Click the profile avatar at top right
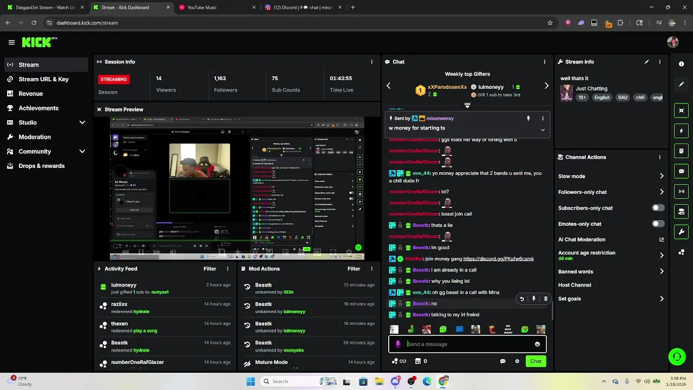The image size is (693, 390). pos(673,42)
